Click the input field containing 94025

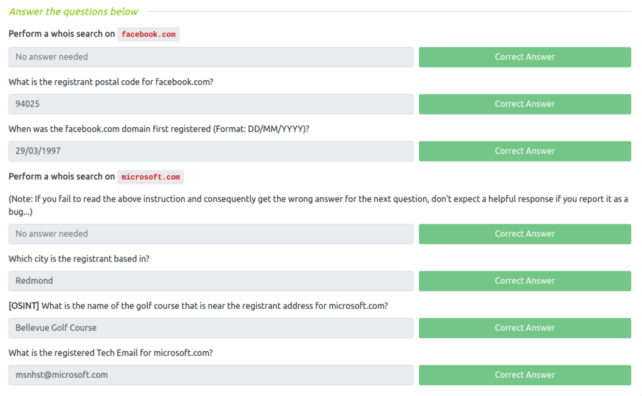211,104
